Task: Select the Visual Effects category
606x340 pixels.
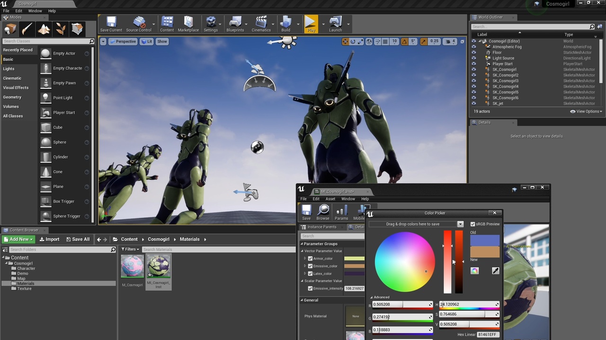Action: (x=16, y=88)
